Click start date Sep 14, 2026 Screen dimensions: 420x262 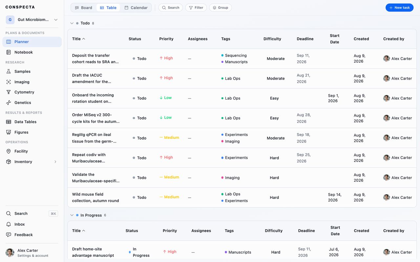[335, 197]
